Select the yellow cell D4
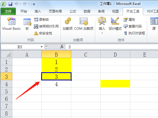This screenshot has height=118, width=158. [115, 84]
